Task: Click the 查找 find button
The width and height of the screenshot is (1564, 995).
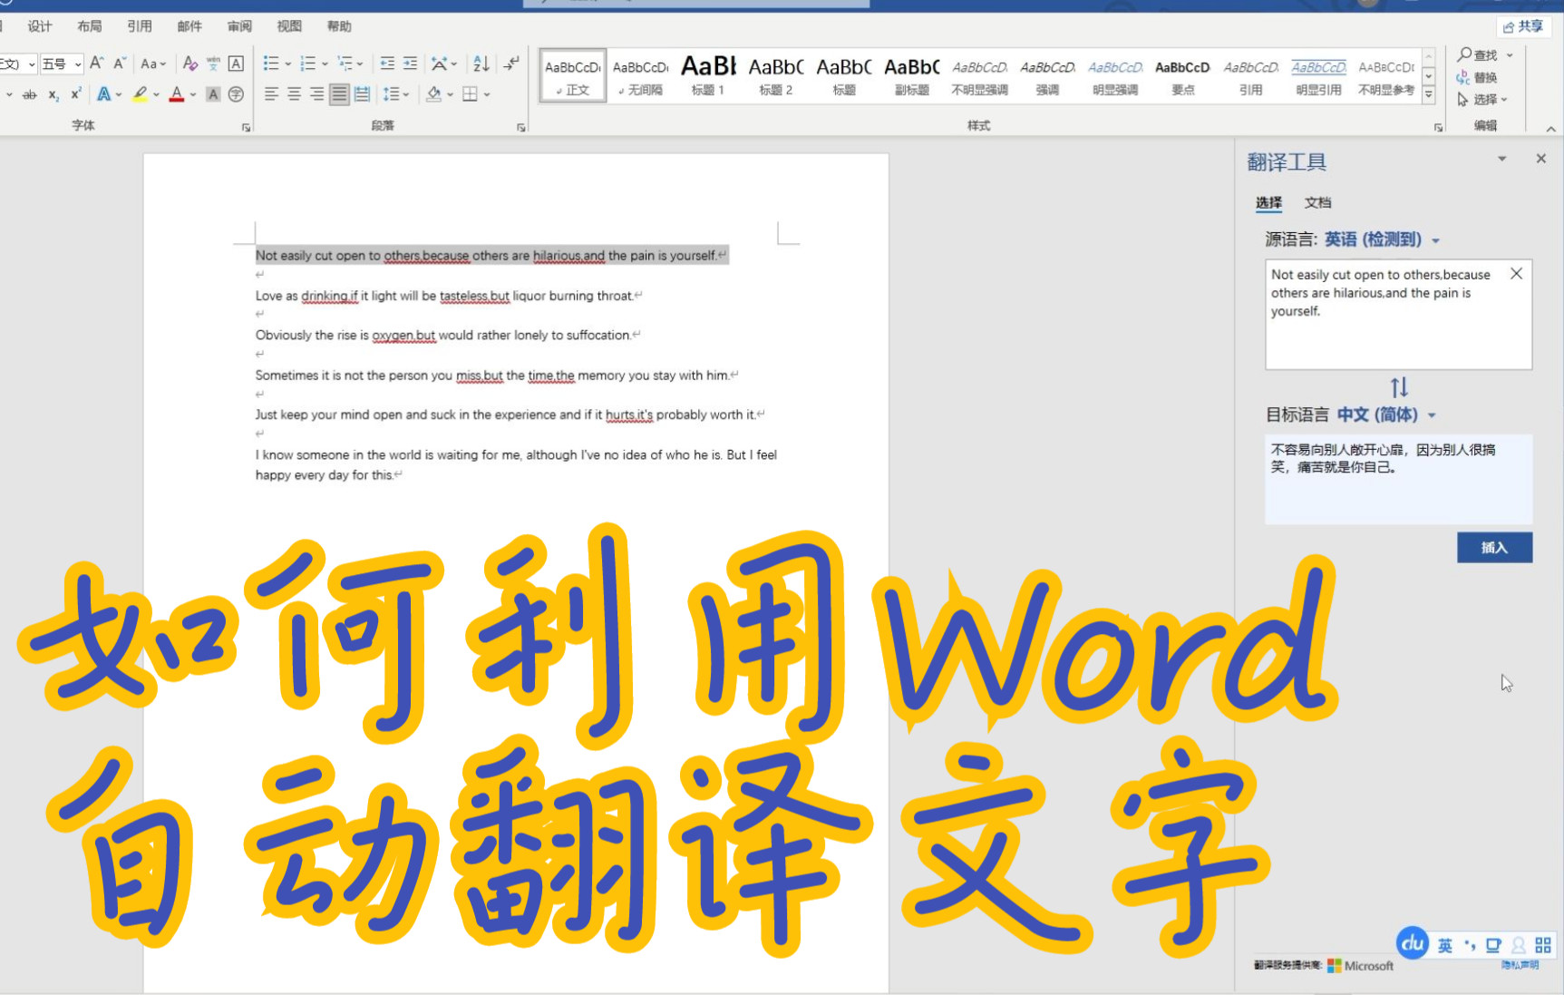Action: point(1479,54)
